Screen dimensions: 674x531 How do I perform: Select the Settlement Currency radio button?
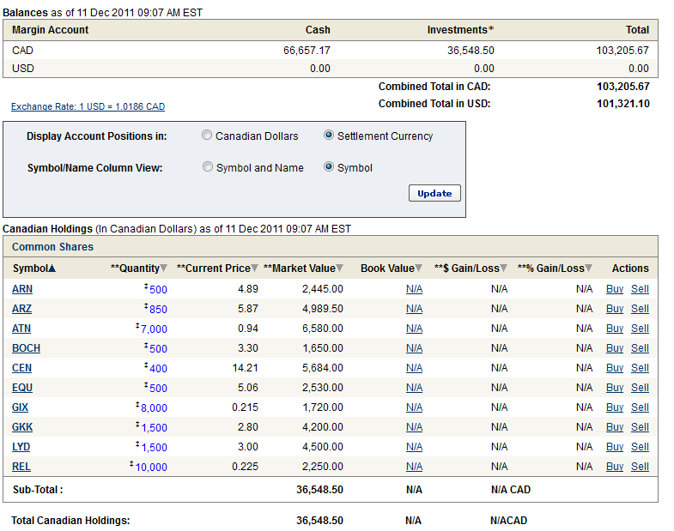pyautogui.click(x=329, y=136)
